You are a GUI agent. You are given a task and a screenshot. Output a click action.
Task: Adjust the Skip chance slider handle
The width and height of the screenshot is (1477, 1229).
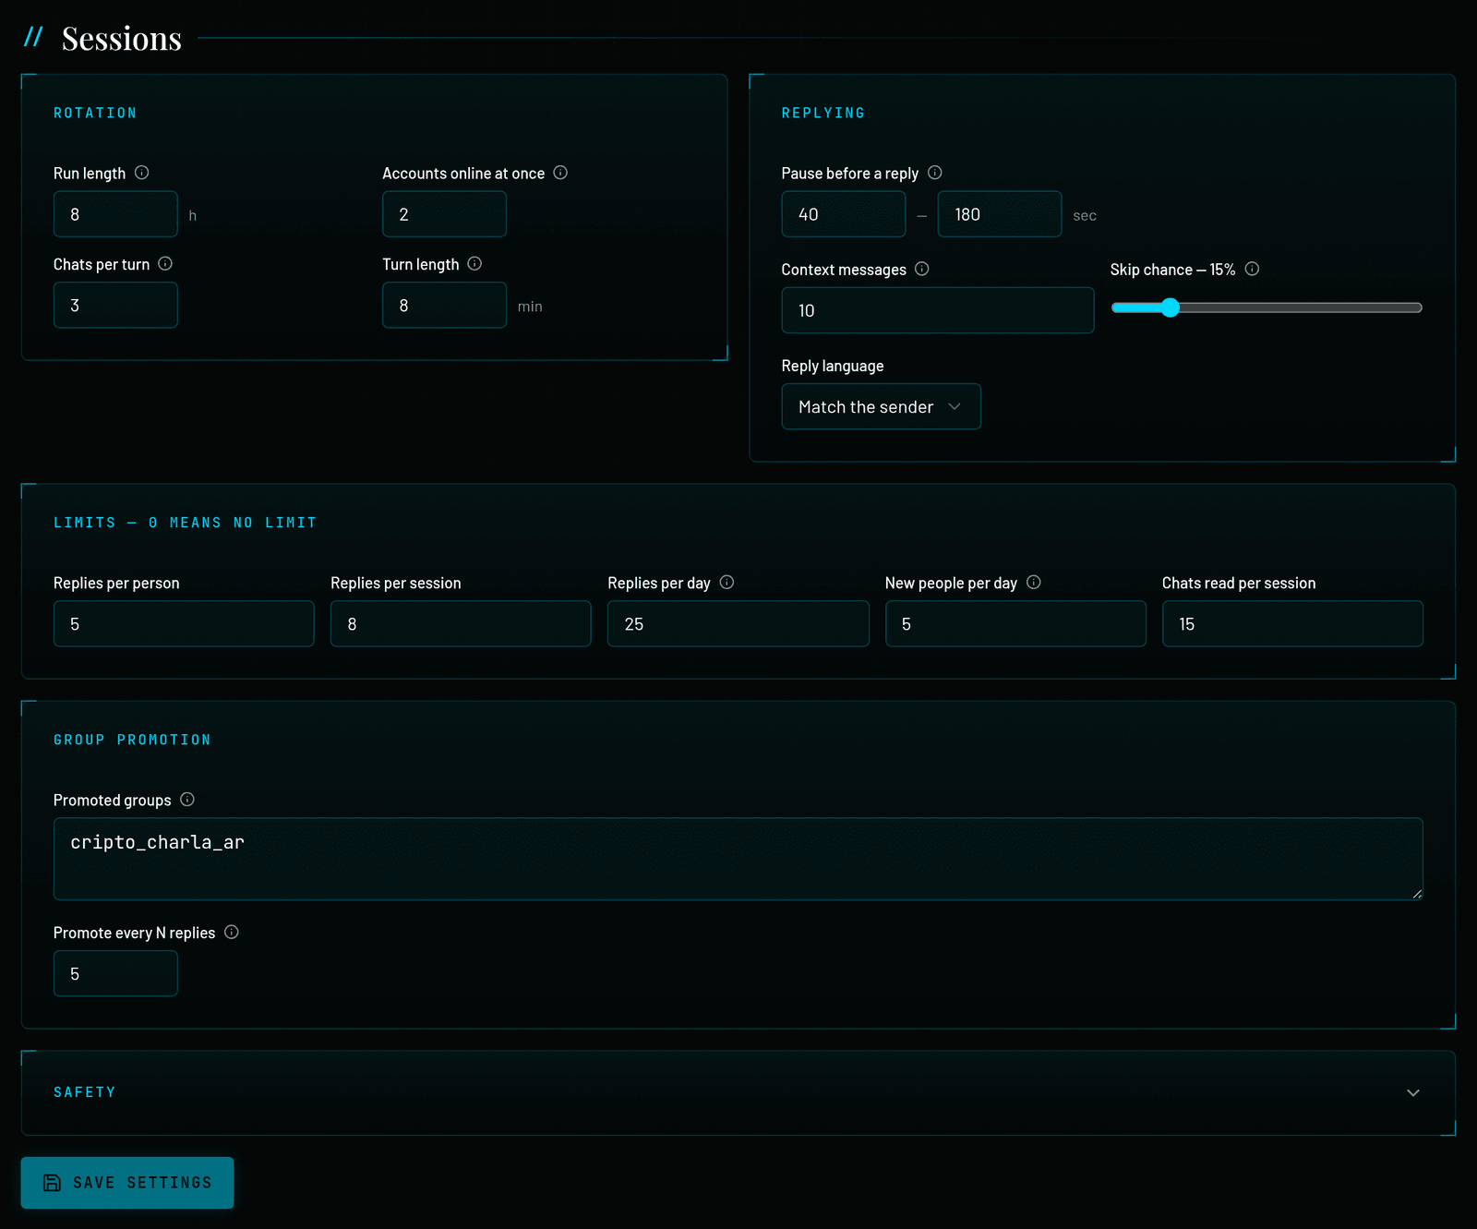point(1170,307)
